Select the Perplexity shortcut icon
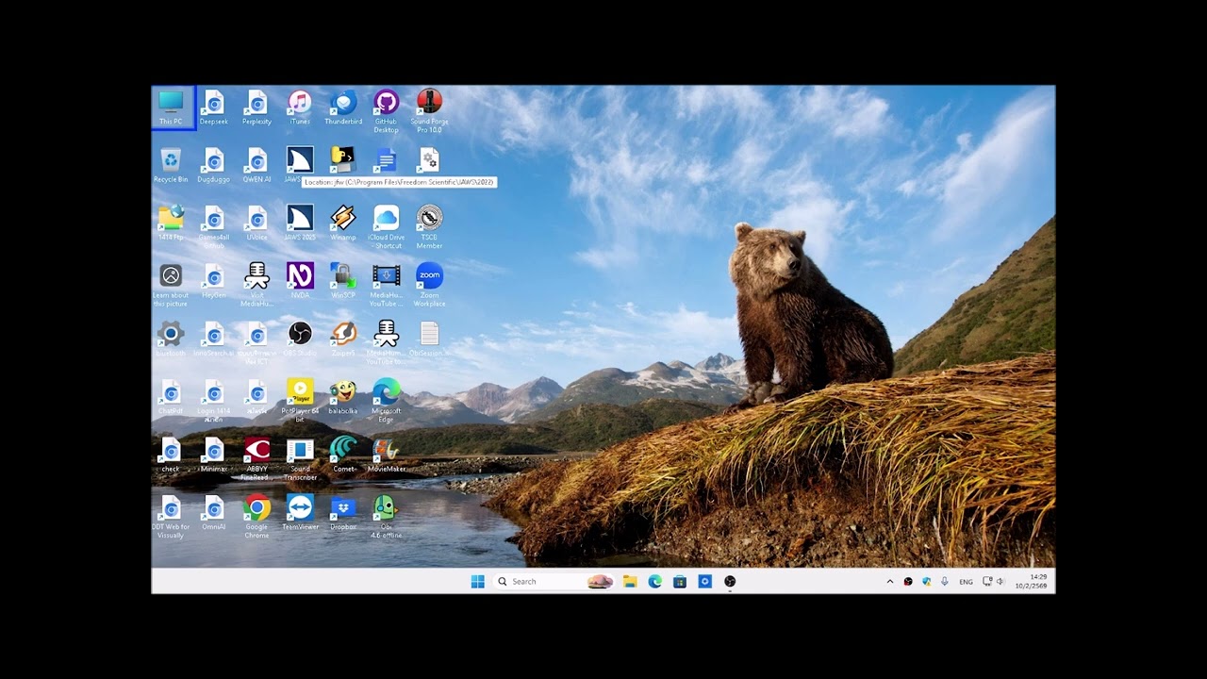This screenshot has width=1207, height=679. [256, 108]
